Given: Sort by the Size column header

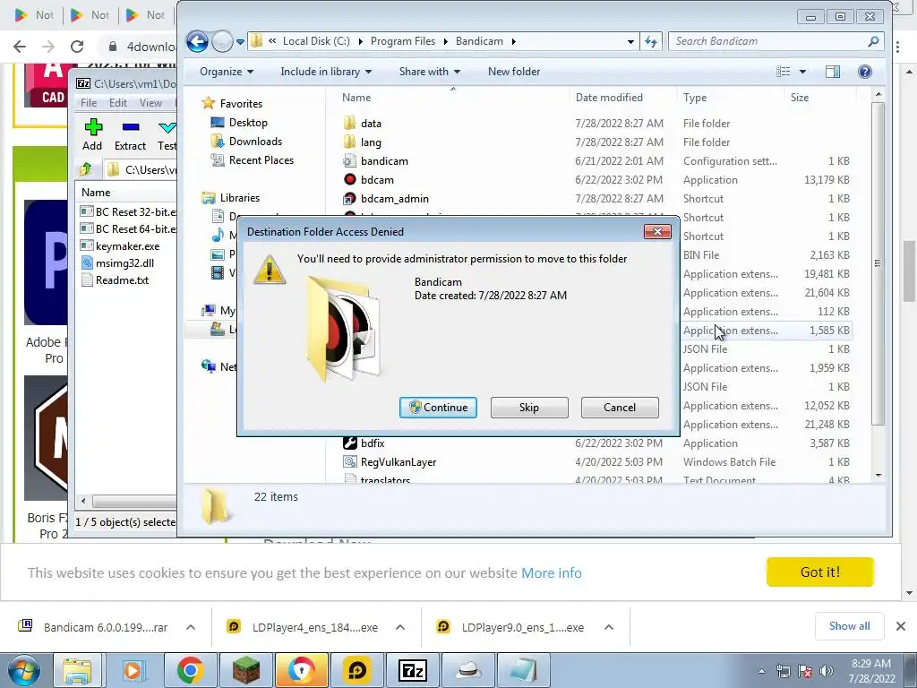Looking at the screenshot, I should click(800, 98).
